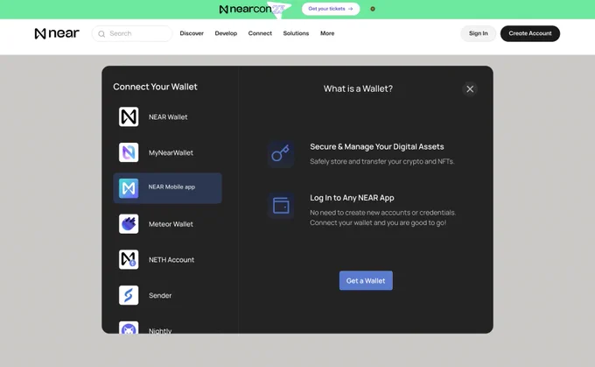
Task: Click Secure & Manage Your Digital Assets heading
Action: [x=377, y=146]
